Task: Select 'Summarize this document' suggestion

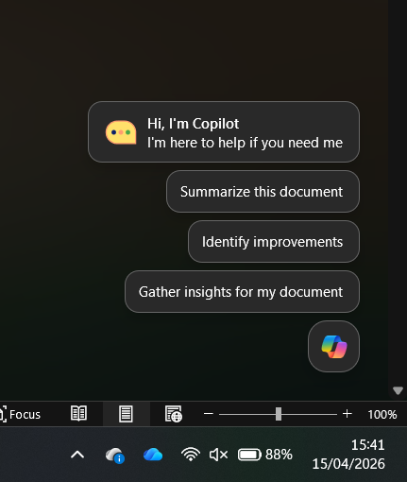Action: click(263, 192)
